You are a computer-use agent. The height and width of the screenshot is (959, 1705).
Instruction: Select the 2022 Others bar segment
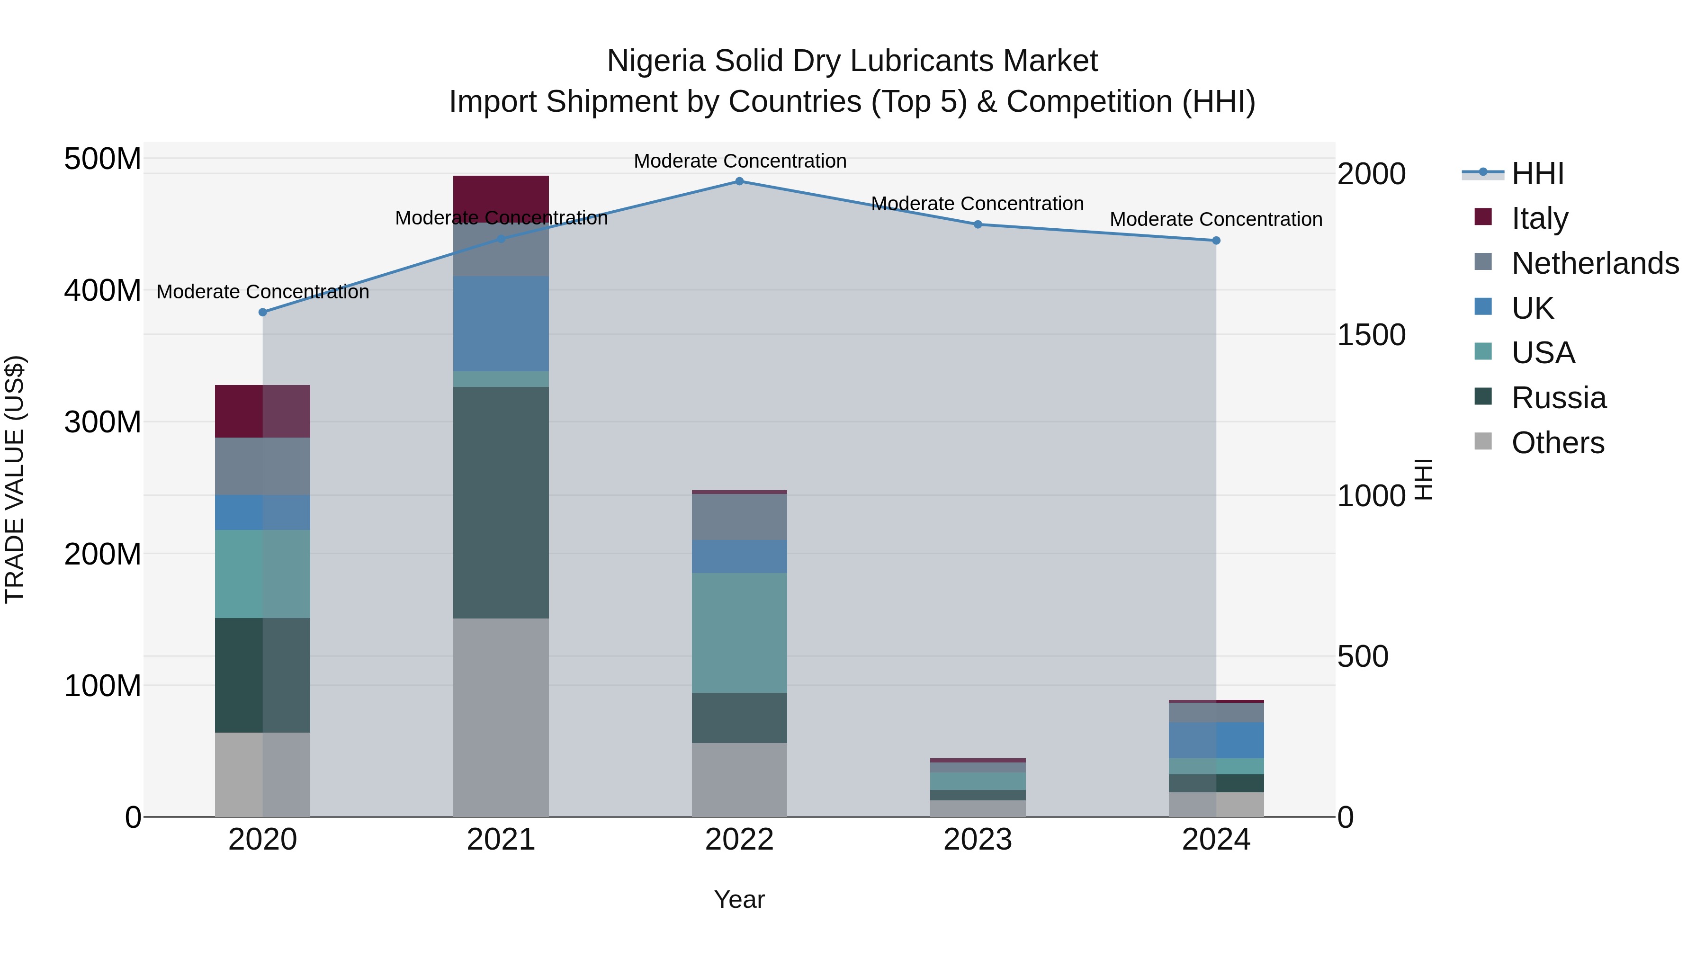click(739, 780)
